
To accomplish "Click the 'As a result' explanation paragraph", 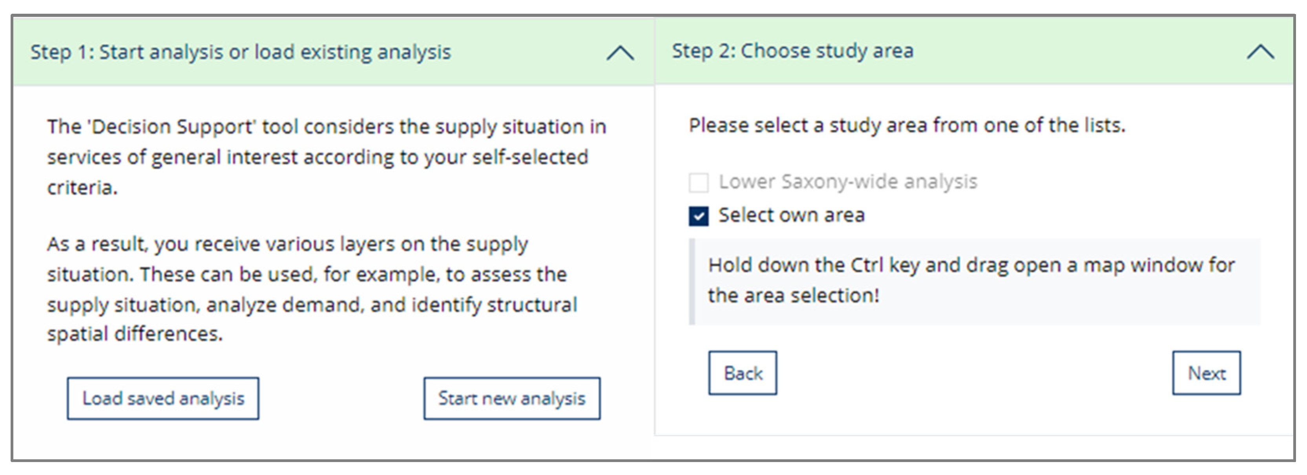I will pos(312,289).
